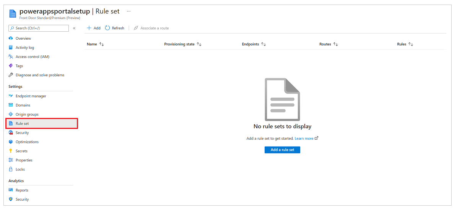Click the Overview cloud icon
The image size is (457, 211).
11,39
